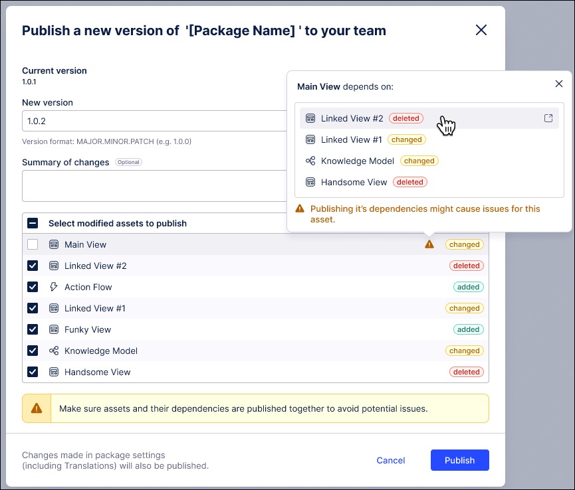Uncheck the Action Flow checkbox
575x490 pixels.
[33, 287]
